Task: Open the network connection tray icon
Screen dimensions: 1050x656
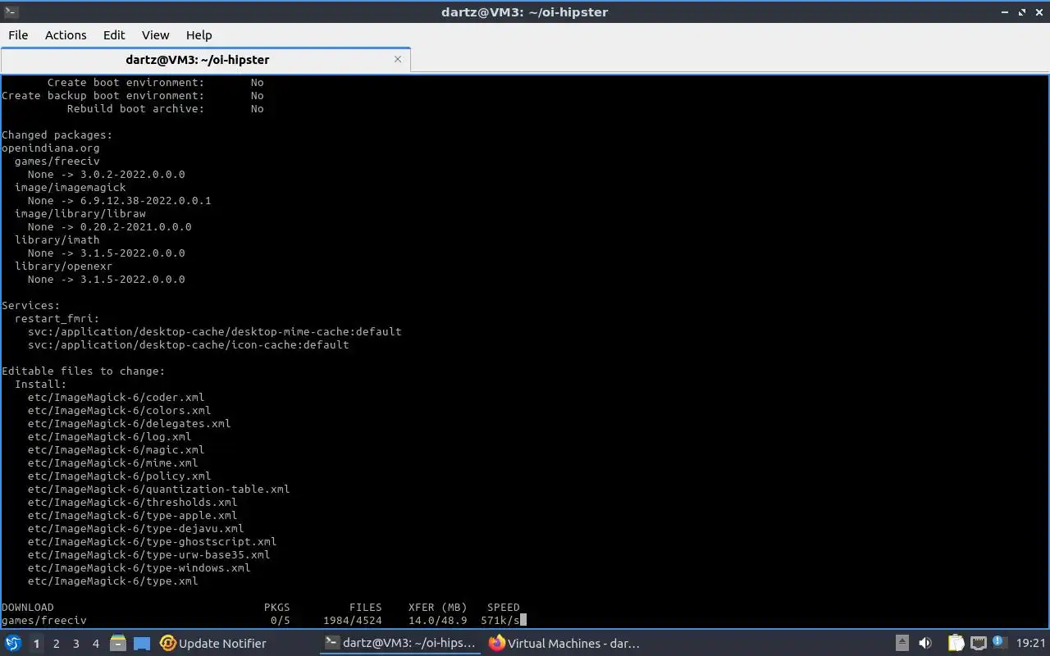Action: point(978,644)
